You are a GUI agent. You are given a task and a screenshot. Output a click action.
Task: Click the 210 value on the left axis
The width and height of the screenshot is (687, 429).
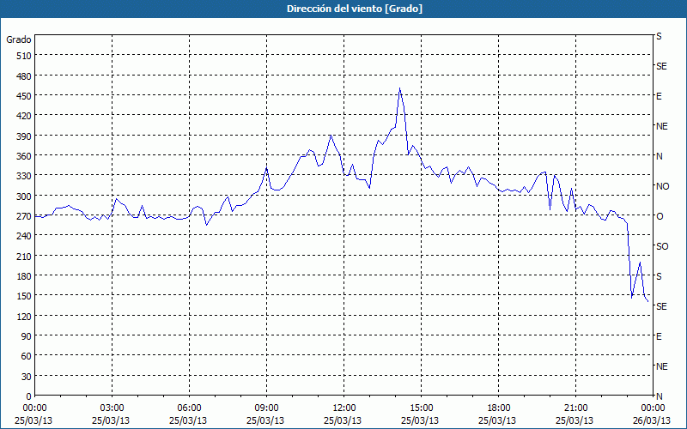click(24, 256)
